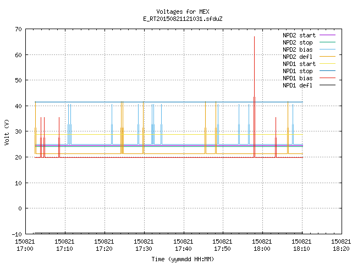Click the x-axis tick label 150821 18:20
The height and width of the screenshot is (264, 352).
pyautogui.click(x=341, y=245)
